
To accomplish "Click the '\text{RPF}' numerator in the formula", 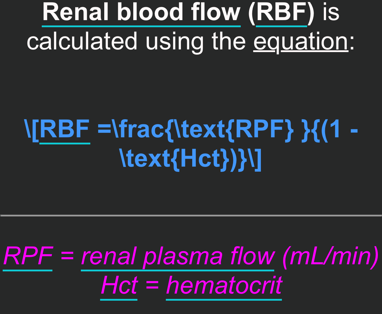I will (x=234, y=130).
